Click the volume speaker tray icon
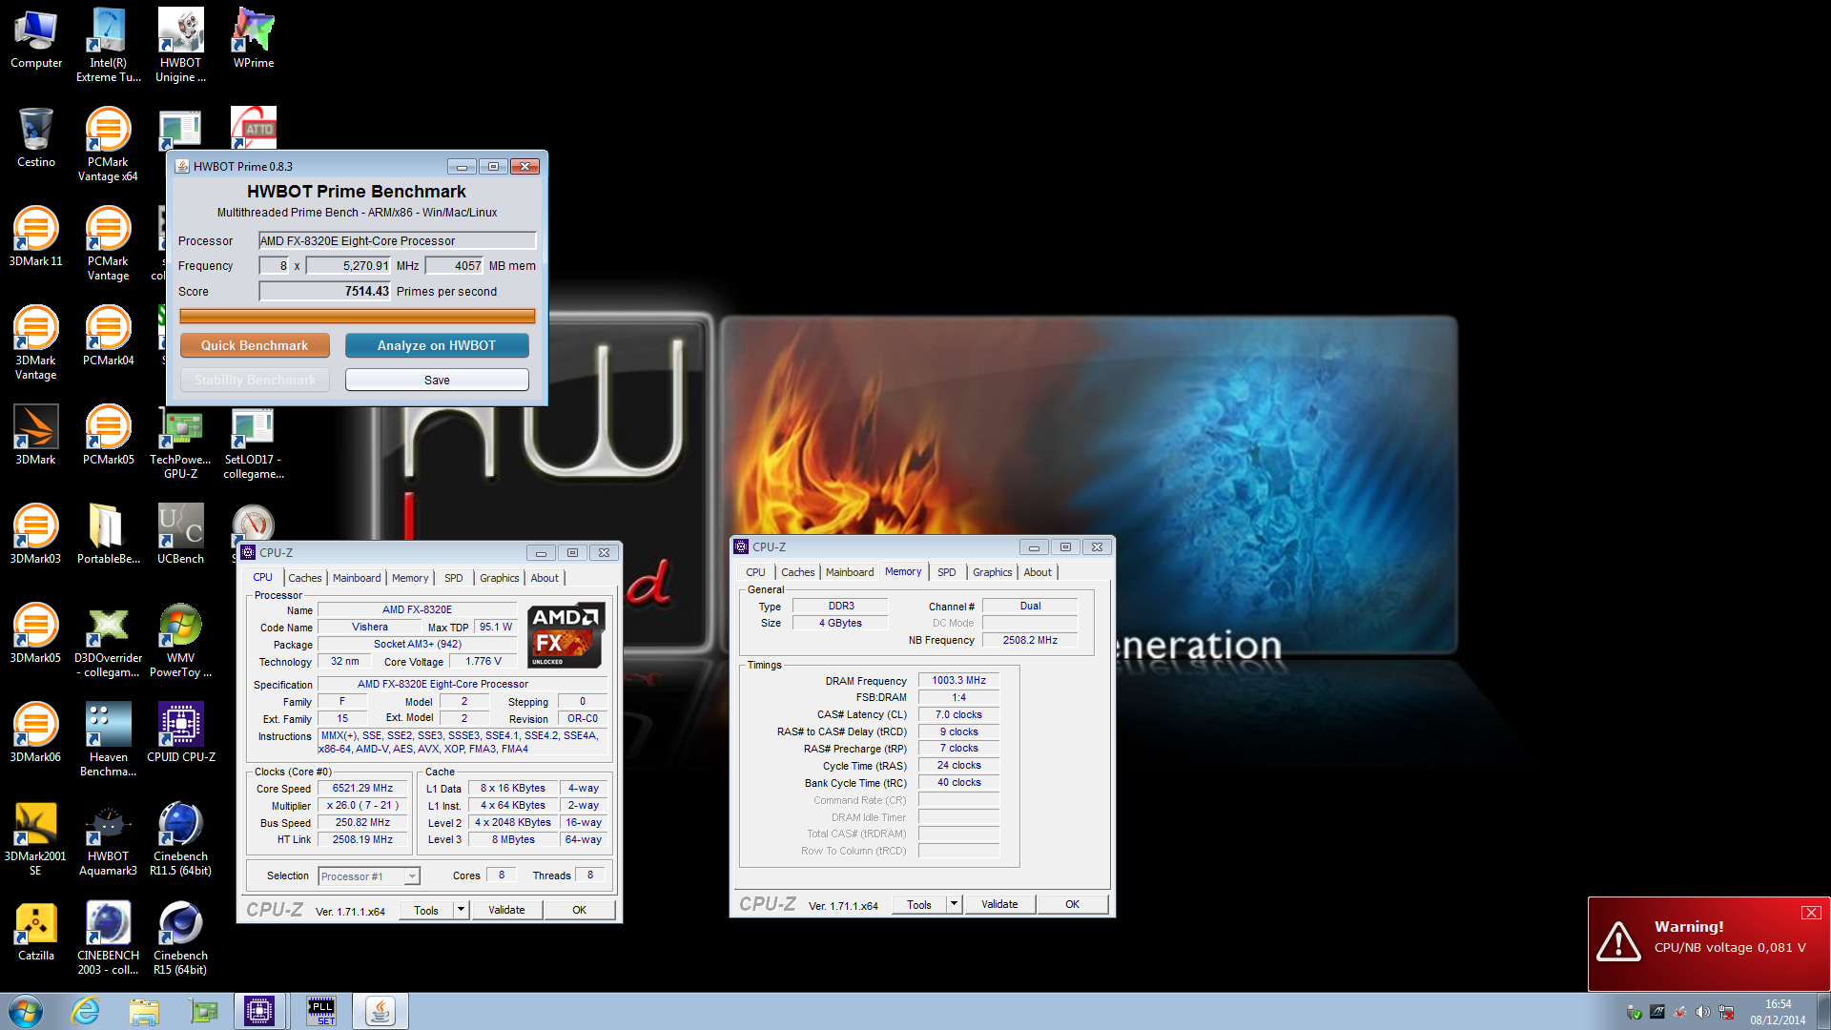 pyautogui.click(x=1702, y=1012)
